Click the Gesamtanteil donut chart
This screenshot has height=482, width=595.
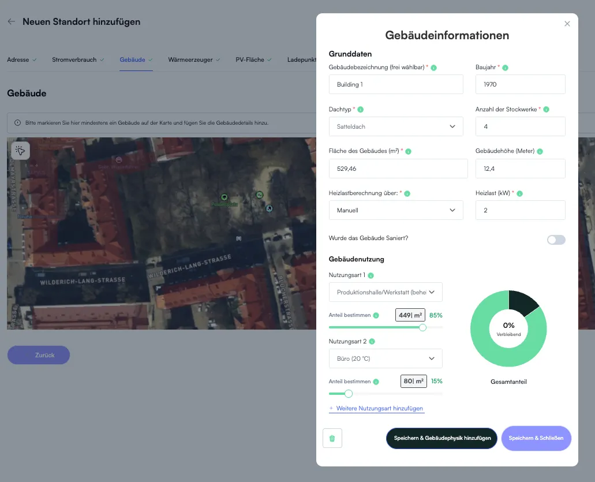(x=508, y=328)
